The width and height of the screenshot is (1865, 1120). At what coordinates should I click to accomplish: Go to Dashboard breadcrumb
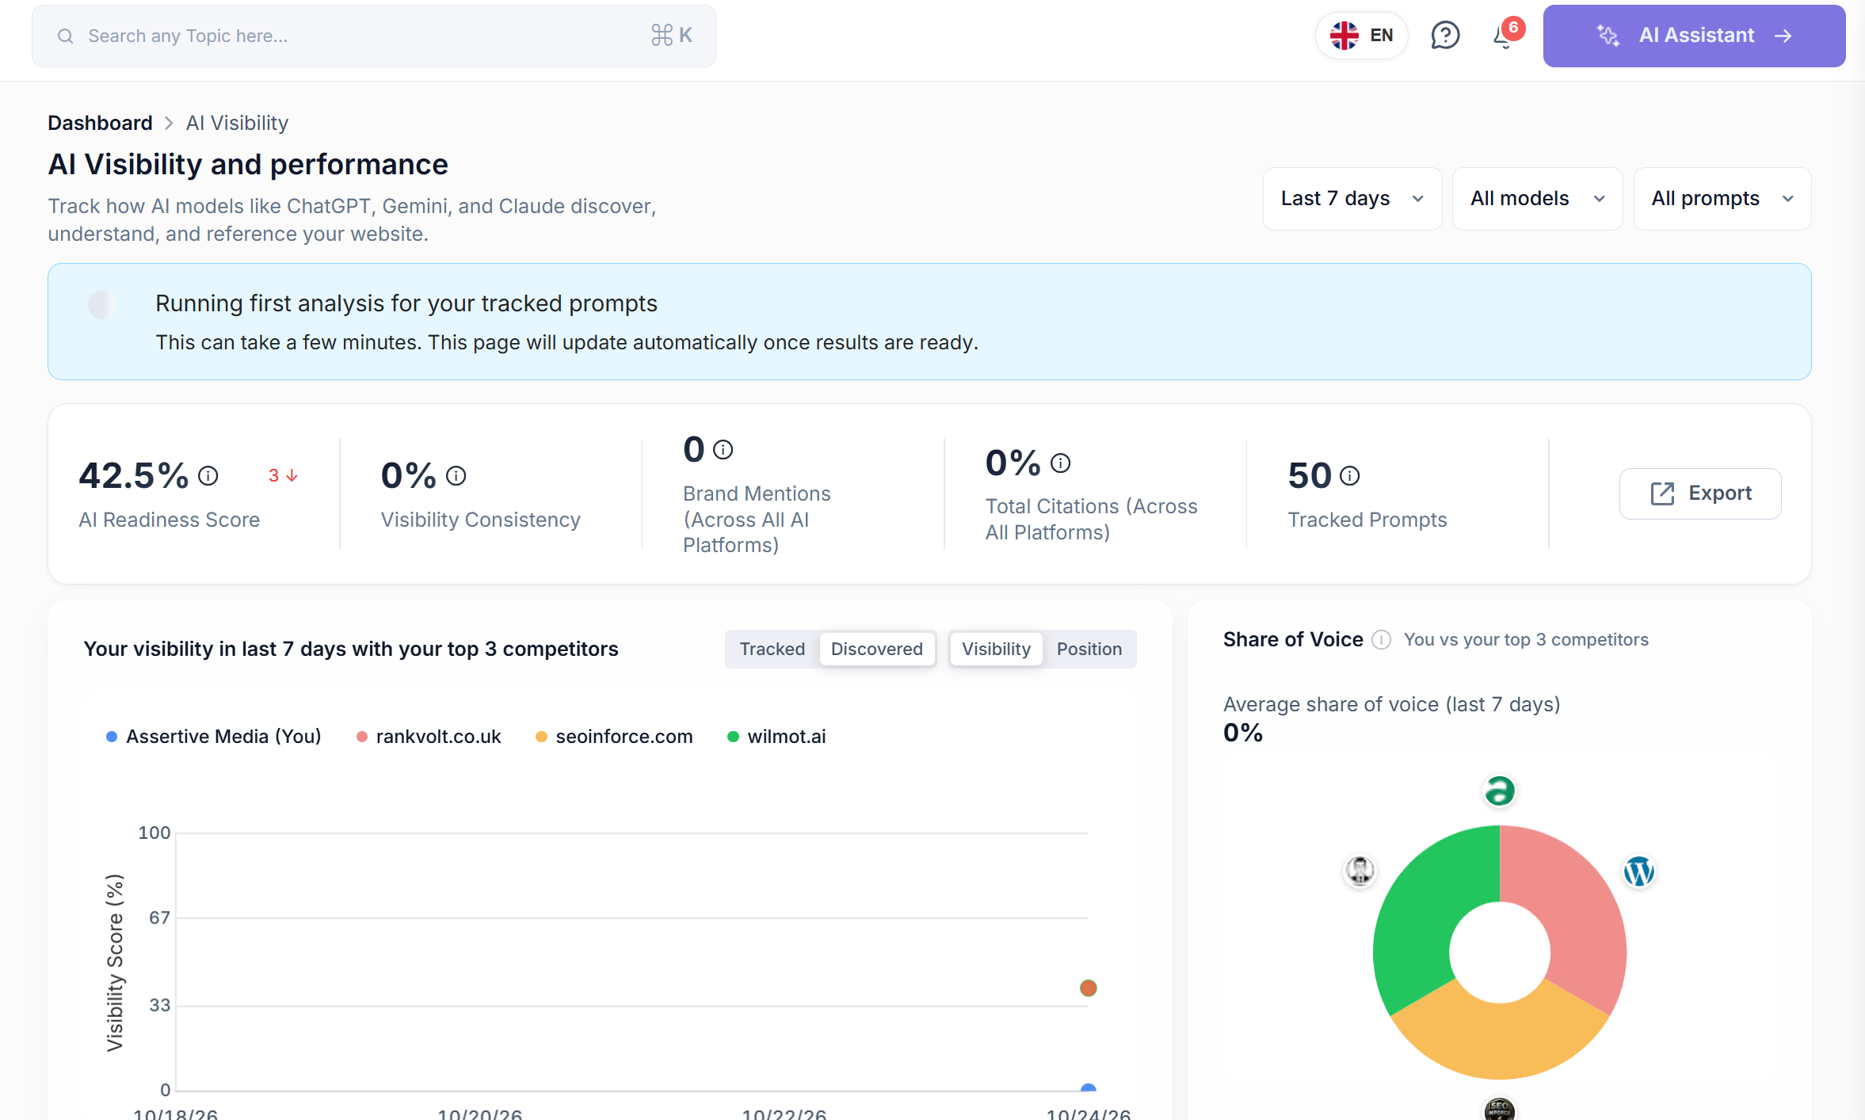click(100, 124)
